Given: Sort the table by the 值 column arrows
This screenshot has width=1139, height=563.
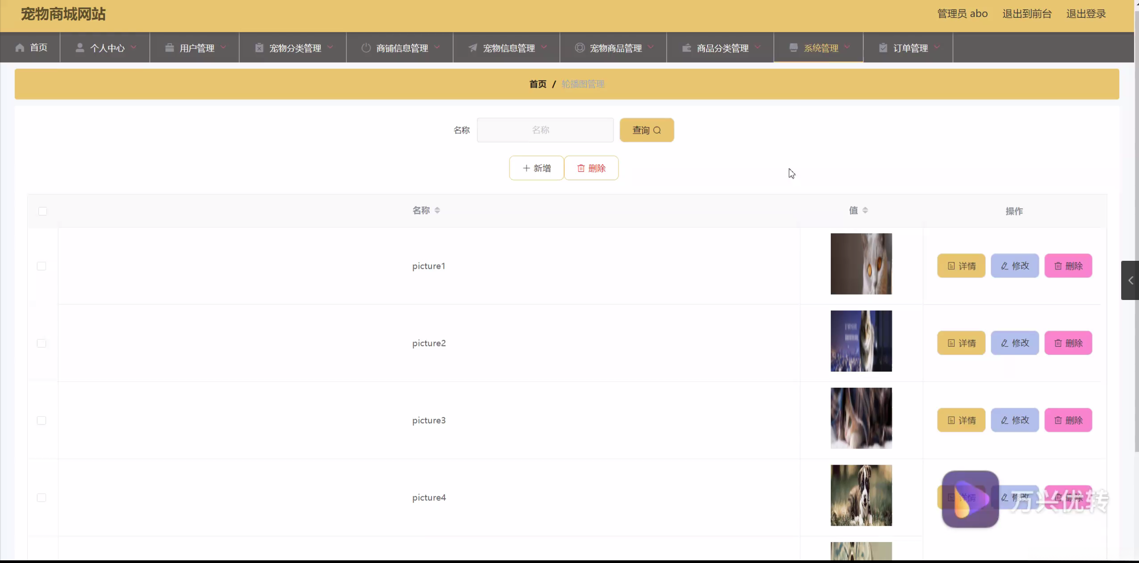Looking at the screenshot, I should pyautogui.click(x=865, y=211).
